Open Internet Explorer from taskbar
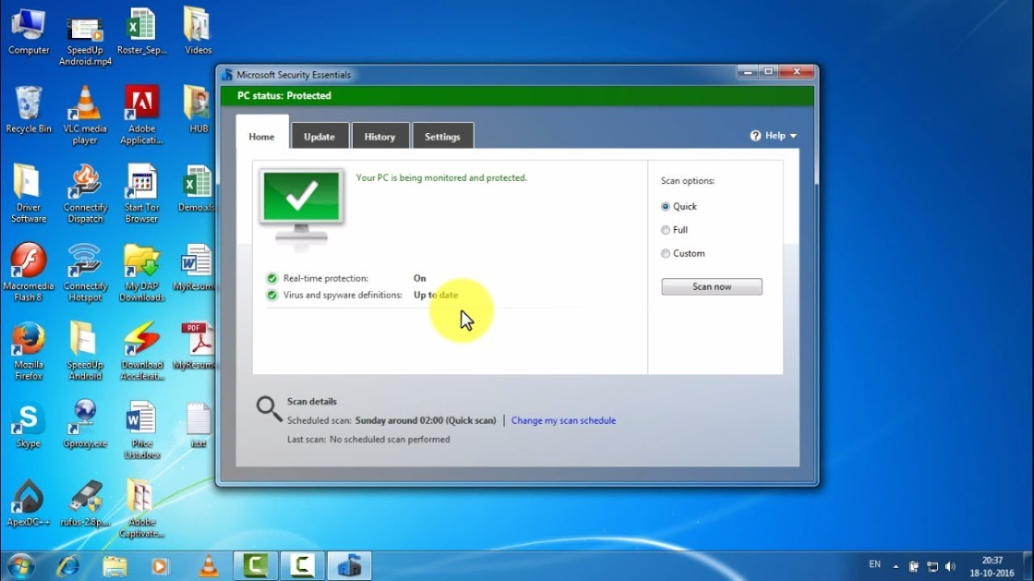The width and height of the screenshot is (1034, 581). coord(68,566)
